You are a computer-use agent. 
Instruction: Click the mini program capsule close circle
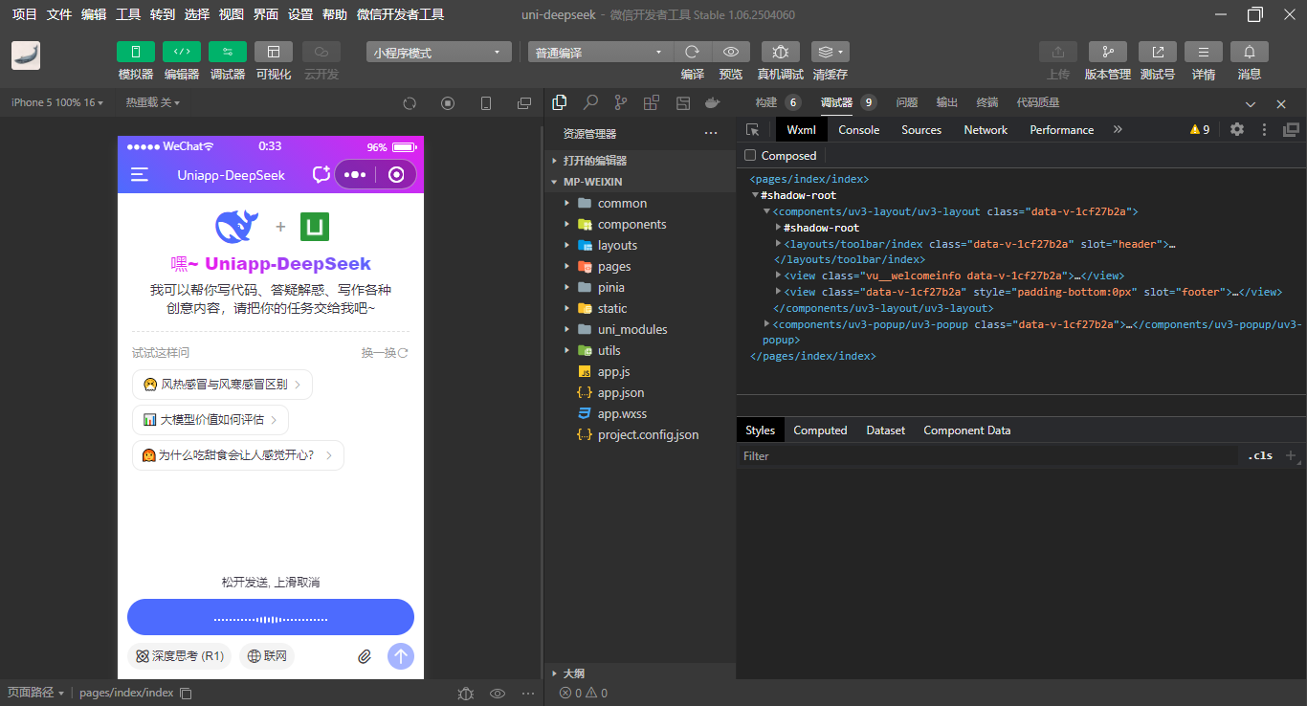[396, 174]
